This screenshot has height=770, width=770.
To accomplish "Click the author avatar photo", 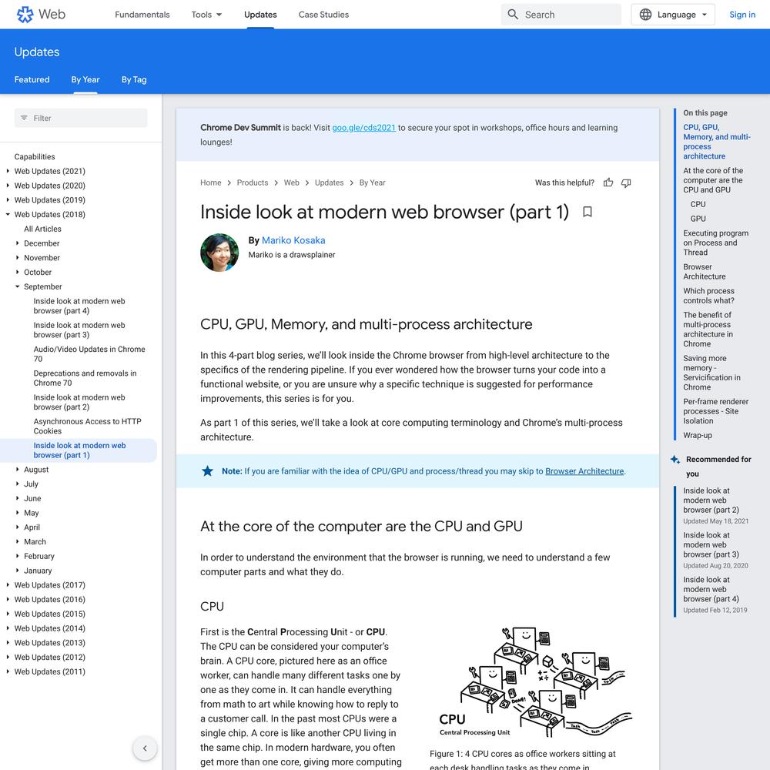I will coord(219,253).
